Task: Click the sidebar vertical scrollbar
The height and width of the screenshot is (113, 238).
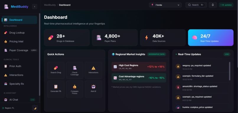Action: tap(40, 54)
